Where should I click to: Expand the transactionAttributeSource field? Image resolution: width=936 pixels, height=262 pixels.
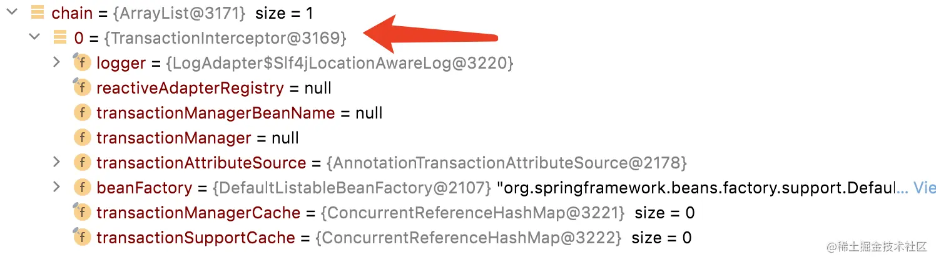pyautogui.click(x=56, y=162)
